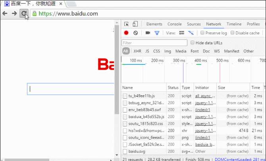This screenshot has height=161, width=266.
Task: Toggle the device toolbar icon
Action: click(135, 24)
